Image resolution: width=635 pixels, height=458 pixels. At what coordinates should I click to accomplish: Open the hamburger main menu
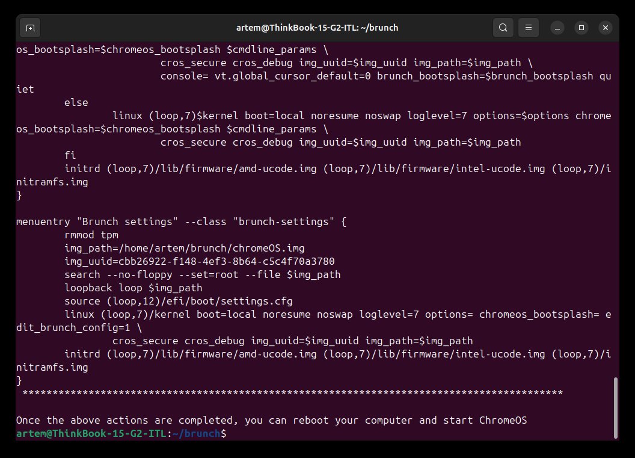coord(529,28)
